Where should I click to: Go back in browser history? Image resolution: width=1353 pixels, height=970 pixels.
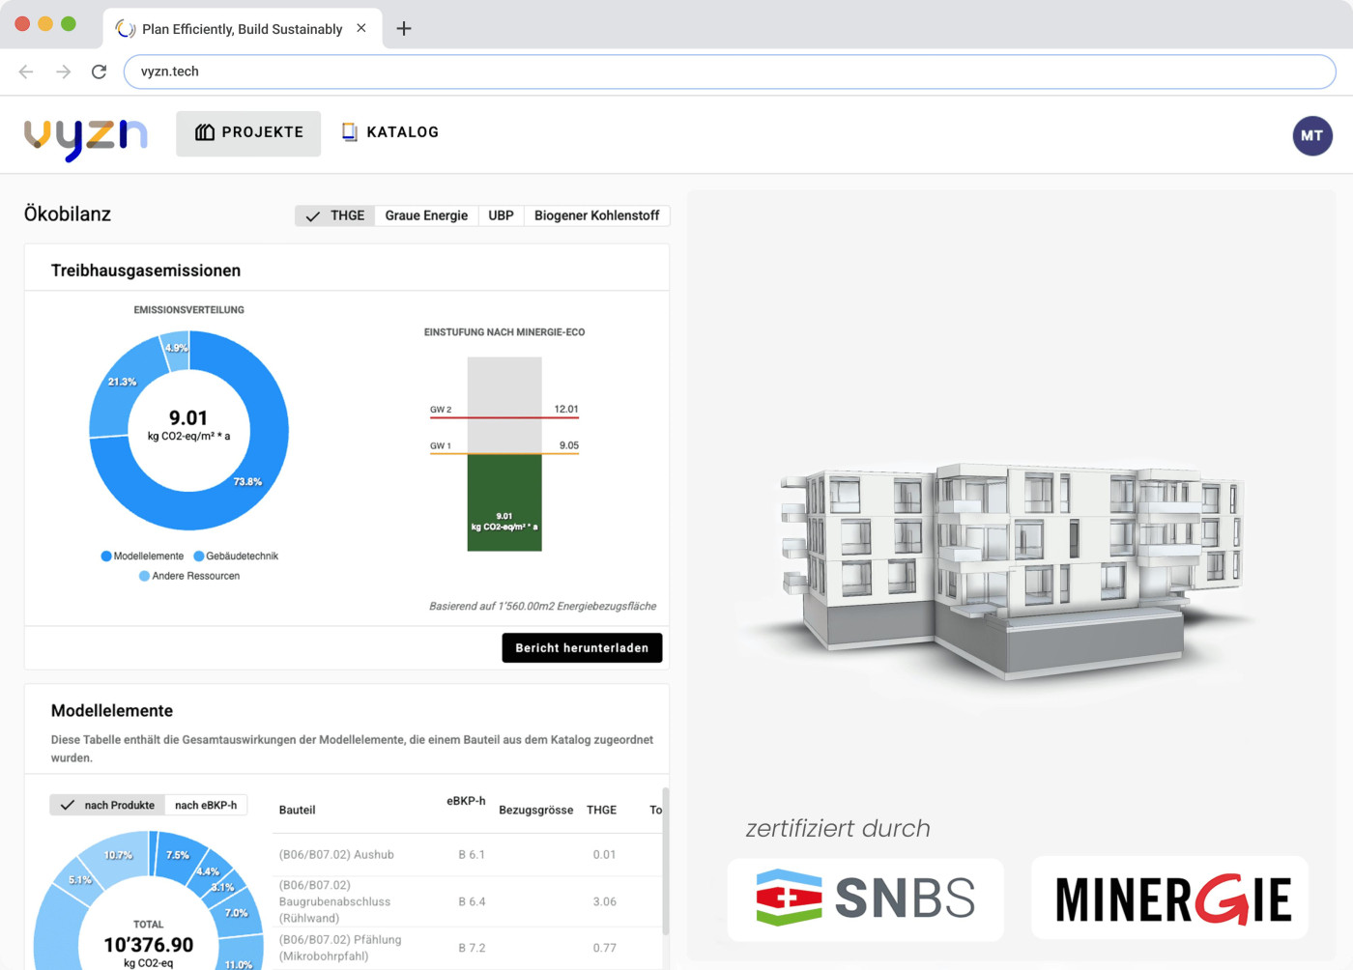pyautogui.click(x=26, y=71)
